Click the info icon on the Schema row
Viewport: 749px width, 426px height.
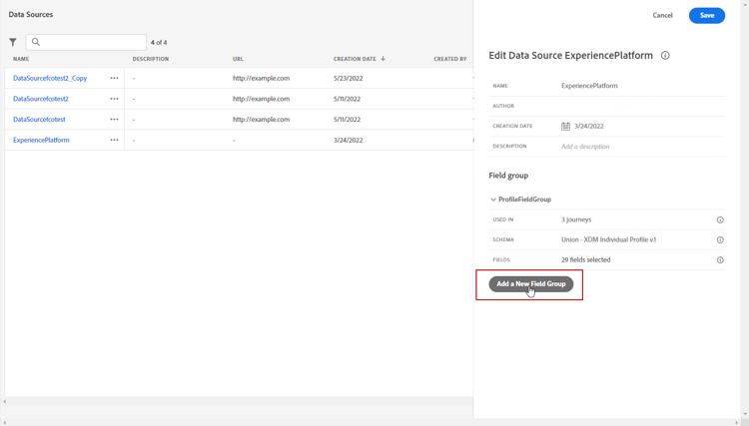tap(720, 239)
